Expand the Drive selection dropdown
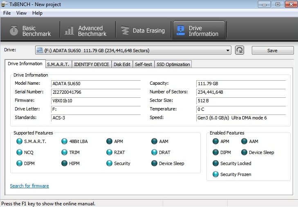The width and height of the screenshot is (298, 207). 228,51
